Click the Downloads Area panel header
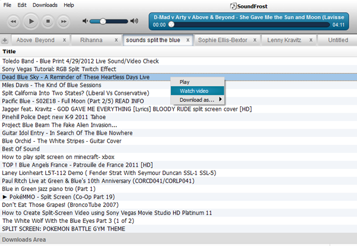Image resolution: width=357 pixels, height=246 pixels. coord(178,239)
